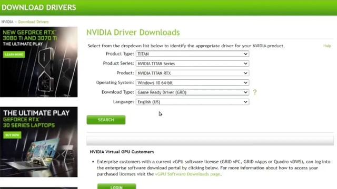Open the Product dropdown showing NVIDIA TITAN RTX

[x=192, y=73]
